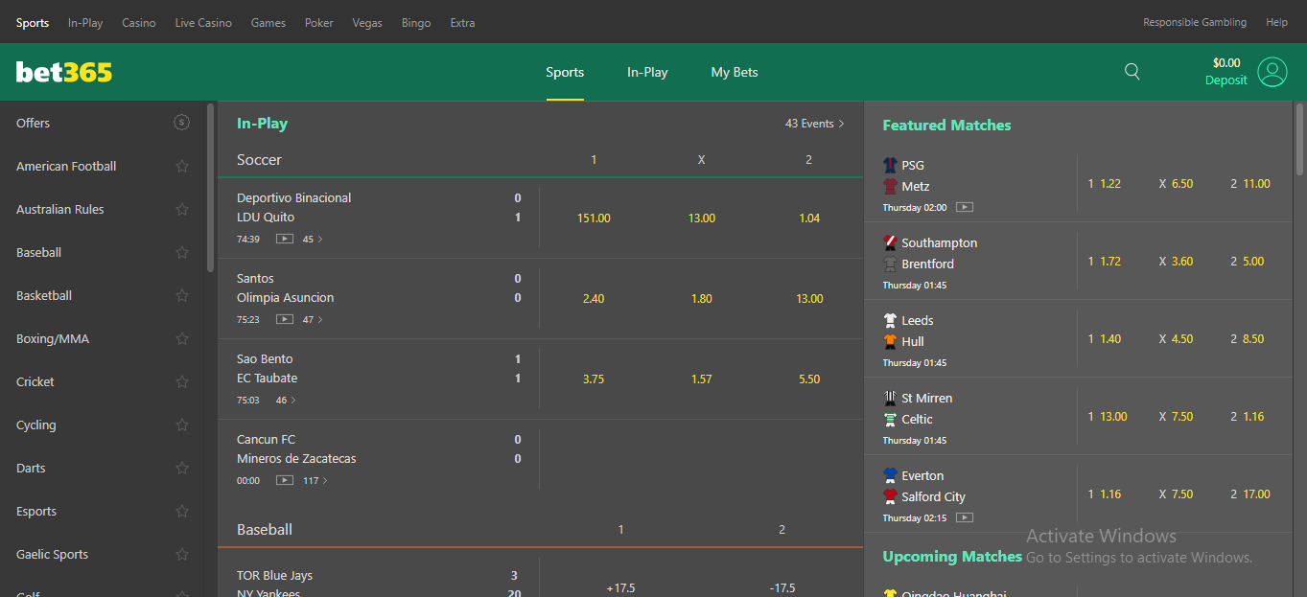
Task: Expand the 117 markets for Cancun FC
Action: pyautogui.click(x=313, y=480)
